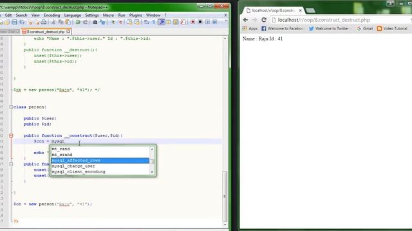
Task: Click the Close document toolbar icon
Action: pos(30,22)
